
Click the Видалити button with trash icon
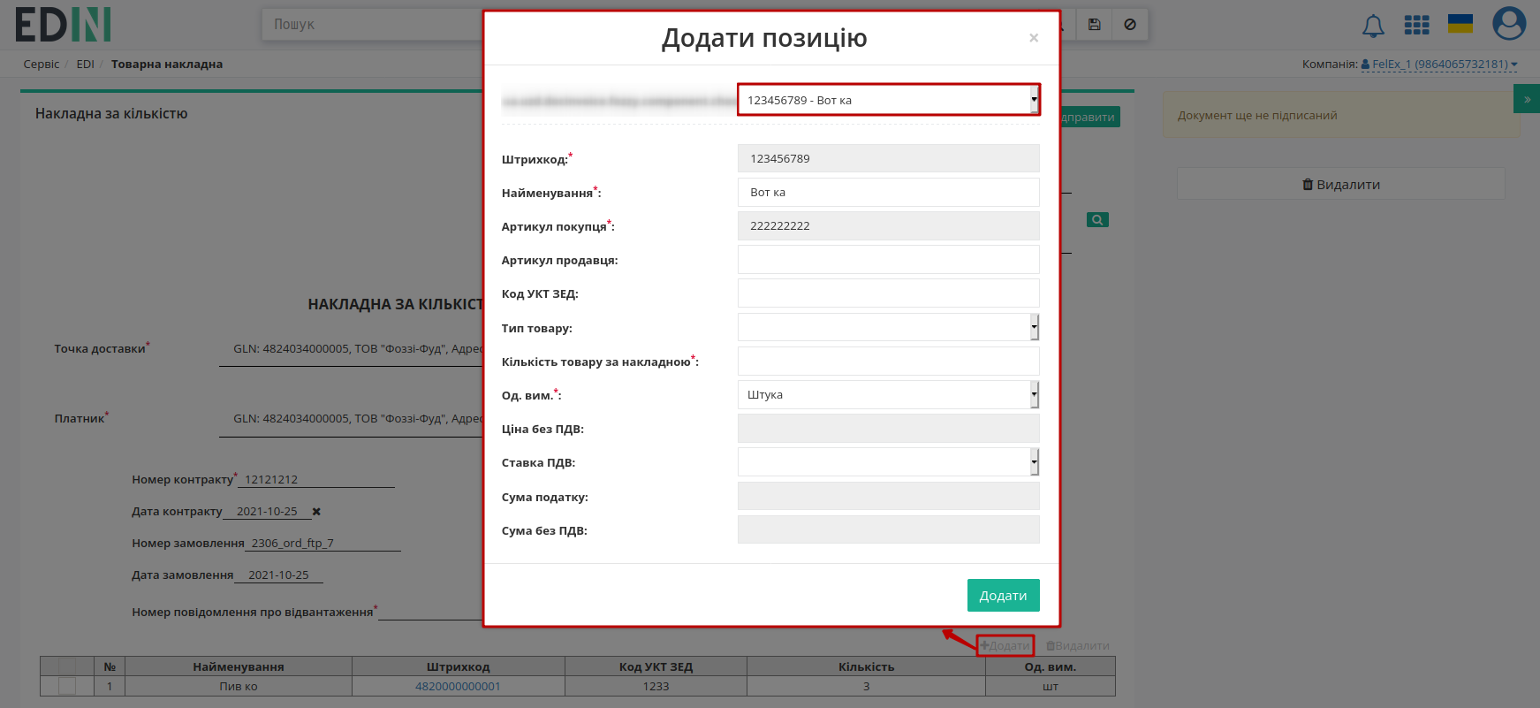(1340, 184)
